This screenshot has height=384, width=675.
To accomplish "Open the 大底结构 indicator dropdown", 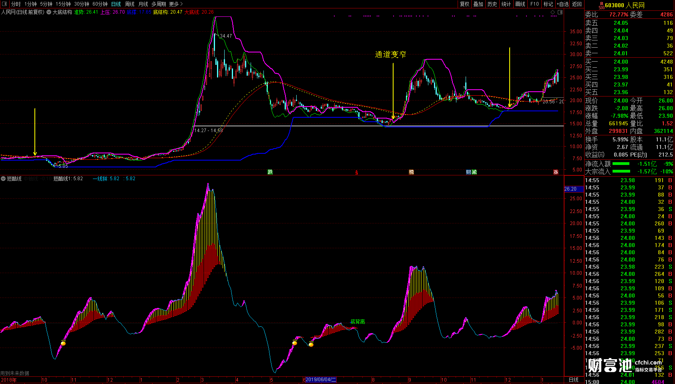I will [x=49, y=12].
